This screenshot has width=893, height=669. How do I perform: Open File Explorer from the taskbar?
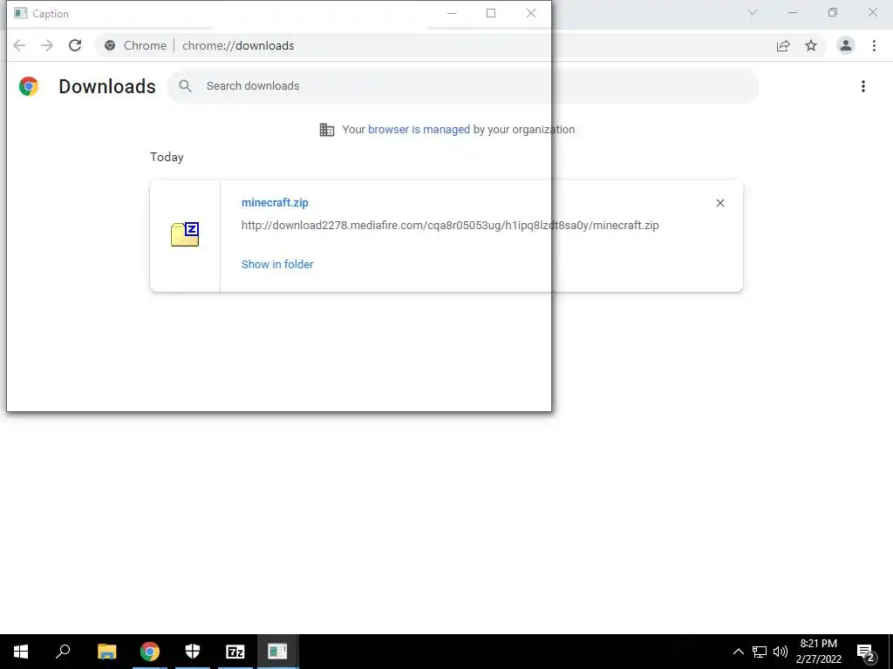106,652
